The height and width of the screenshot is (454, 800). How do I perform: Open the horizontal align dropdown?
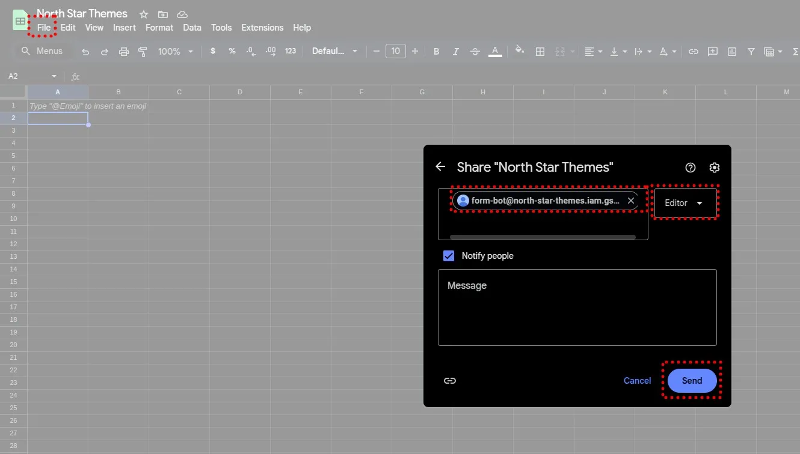(593, 52)
